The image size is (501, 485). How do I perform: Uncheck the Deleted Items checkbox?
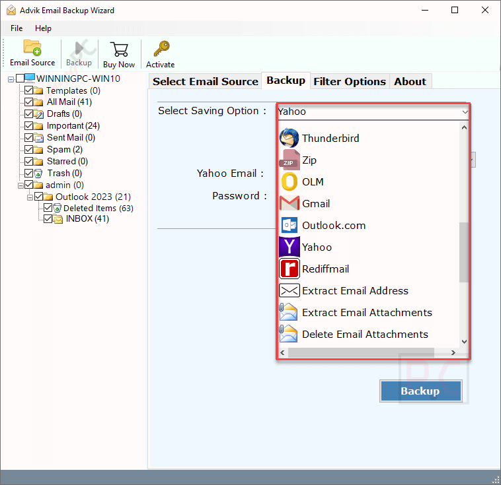(x=48, y=208)
